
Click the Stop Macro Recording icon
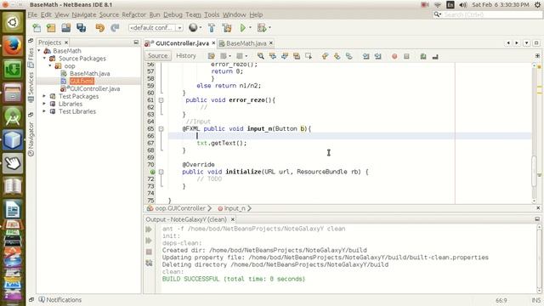click(406, 56)
